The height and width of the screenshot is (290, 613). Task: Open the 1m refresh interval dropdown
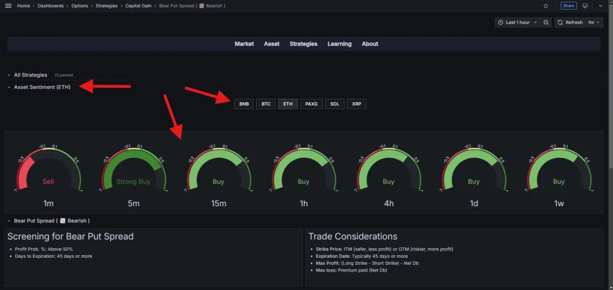594,22
